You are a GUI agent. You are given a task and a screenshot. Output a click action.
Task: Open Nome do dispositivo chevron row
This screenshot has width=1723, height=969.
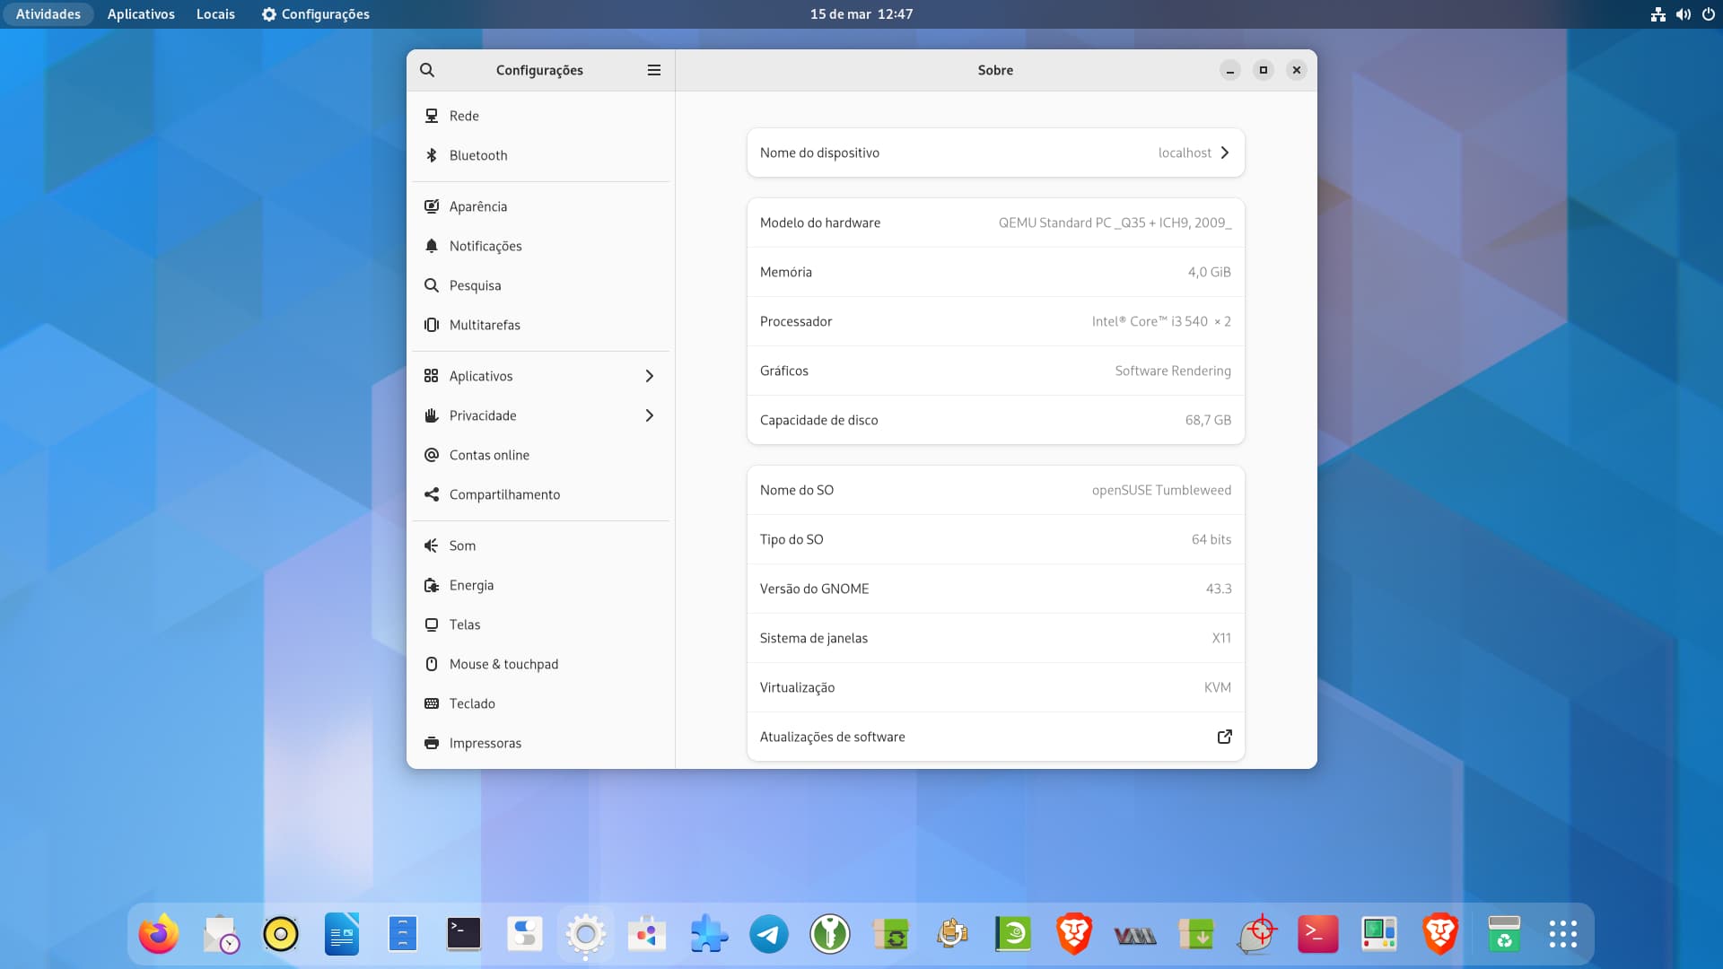1225,153
